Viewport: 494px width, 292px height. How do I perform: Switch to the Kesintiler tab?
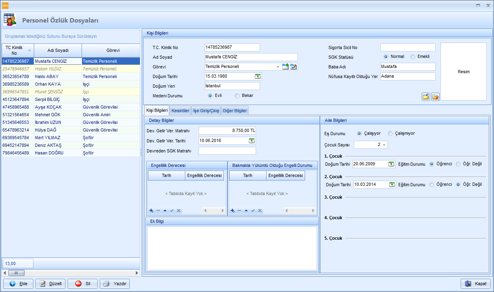(x=180, y=111)
